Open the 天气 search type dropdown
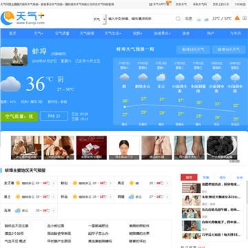Screen dimensions: 248x248 click(99, 19)
